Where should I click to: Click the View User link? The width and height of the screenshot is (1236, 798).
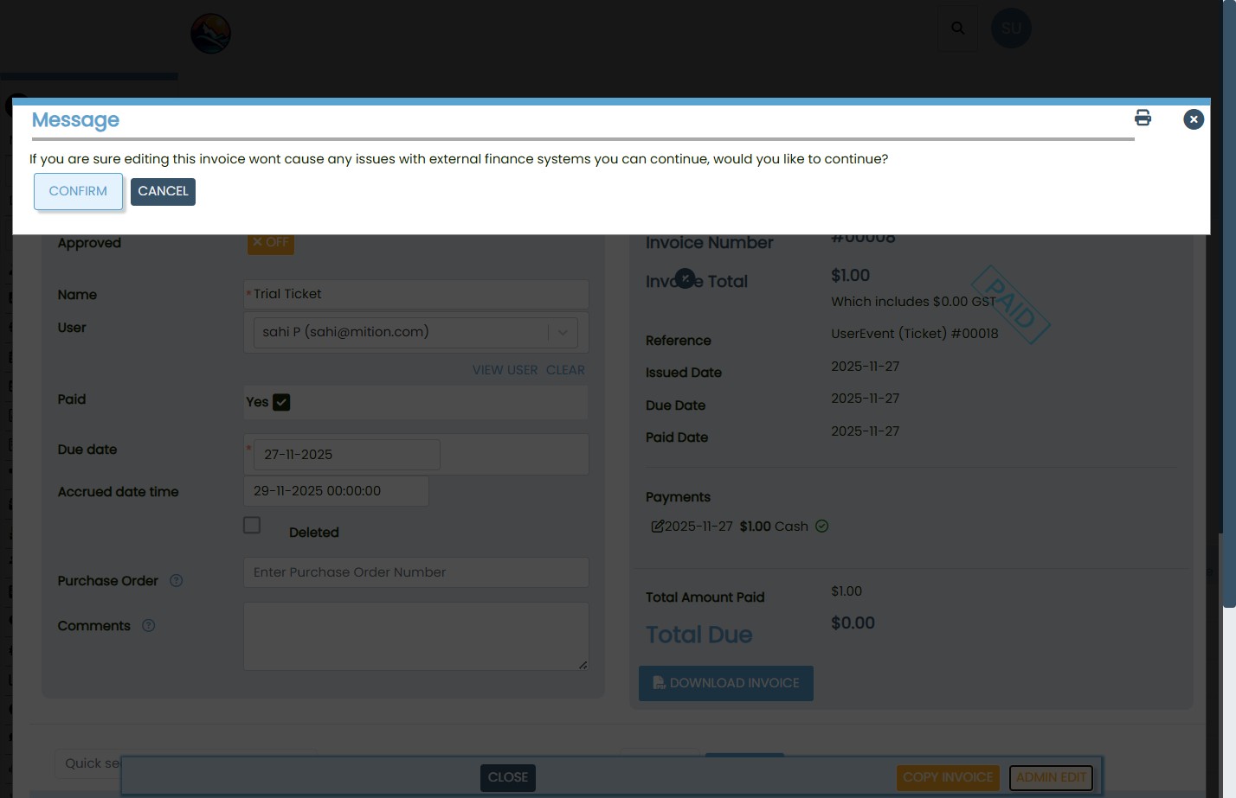pyautogui.click(x=505, y=370)
